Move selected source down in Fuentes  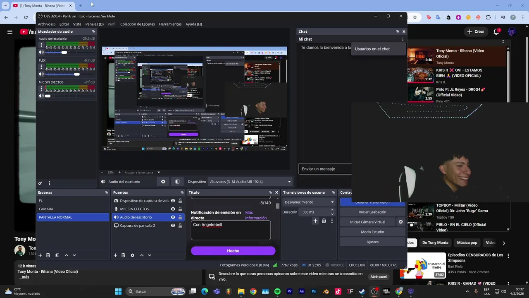[x=150, y=255]
